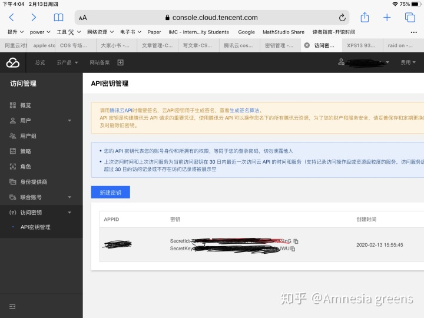Open the 提升 bookmarks folder dropdown

(15, 32)
